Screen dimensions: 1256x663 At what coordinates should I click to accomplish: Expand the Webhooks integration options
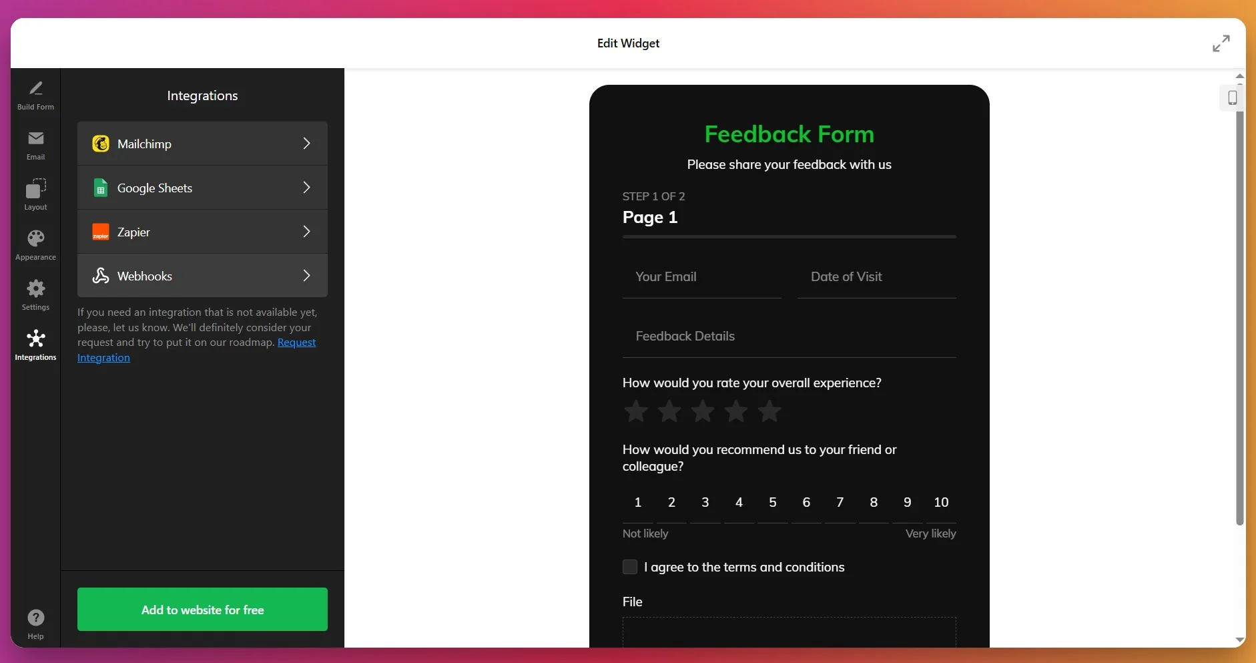pos(306,276)
